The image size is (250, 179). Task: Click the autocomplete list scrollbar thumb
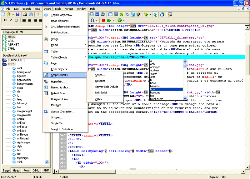tap(185, 65)
